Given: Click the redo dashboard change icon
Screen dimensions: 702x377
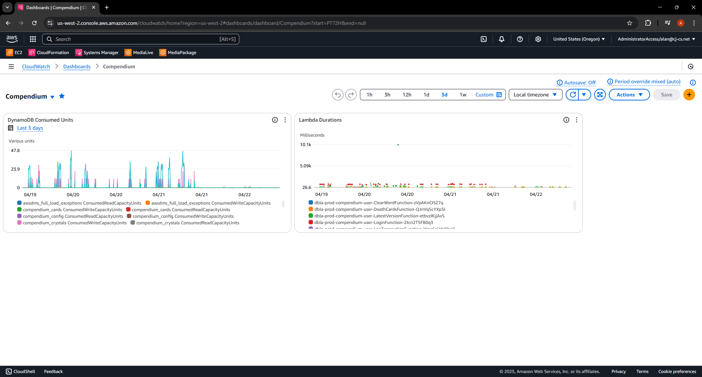Looking at the screenshot, I should click(351, 95).
